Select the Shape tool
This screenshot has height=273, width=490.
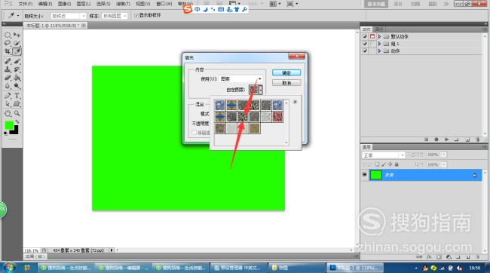tap(17, 104)
